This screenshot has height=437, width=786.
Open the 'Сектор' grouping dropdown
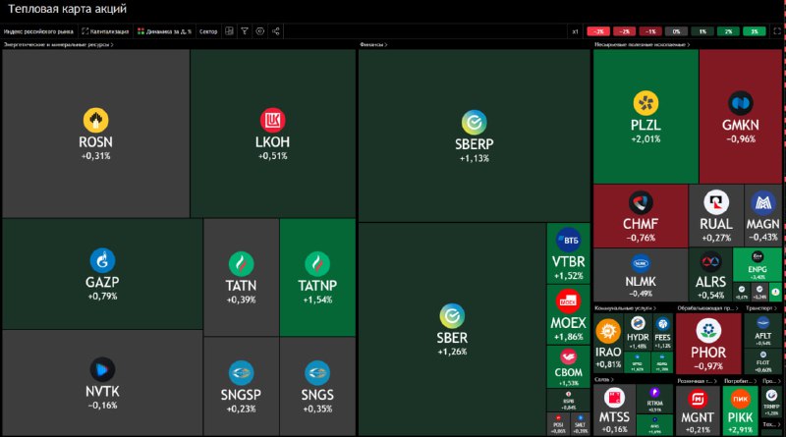point(208,31)
